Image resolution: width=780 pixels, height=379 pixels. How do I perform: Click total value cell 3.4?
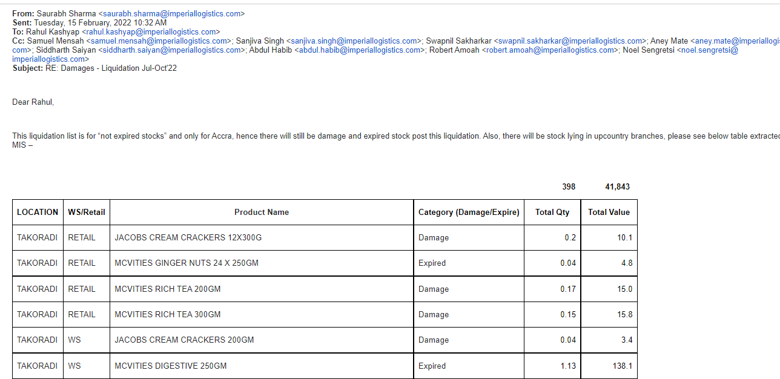609,340
